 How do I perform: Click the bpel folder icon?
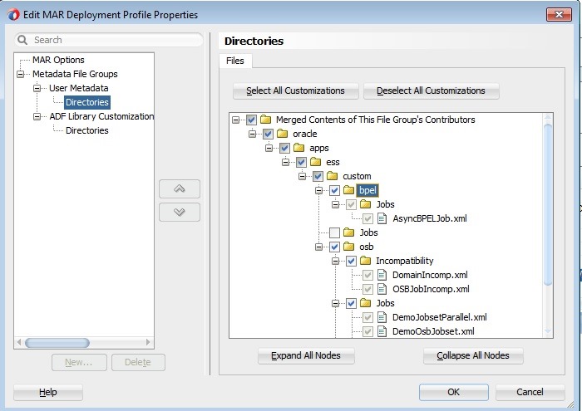click(349, 190)
